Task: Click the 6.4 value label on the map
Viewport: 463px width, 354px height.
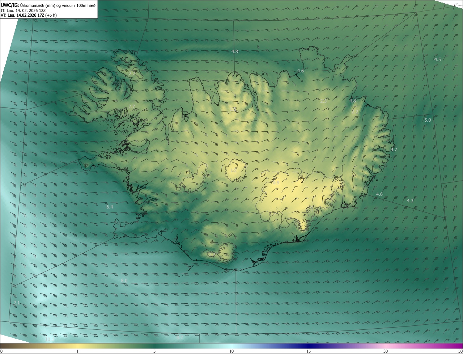Action: click(110, 207)
